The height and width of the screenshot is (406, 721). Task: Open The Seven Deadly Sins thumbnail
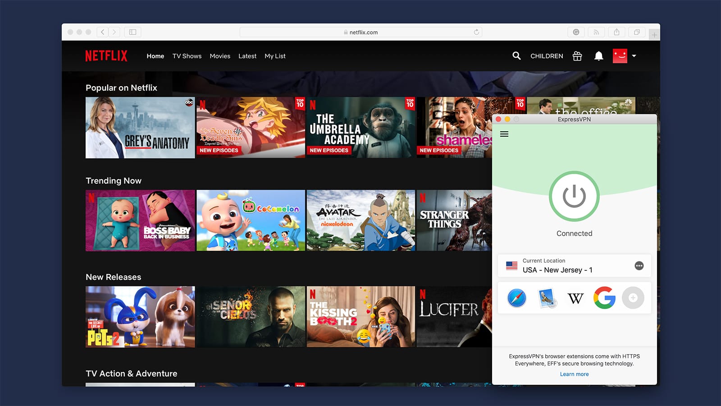[x=251, y=128]
